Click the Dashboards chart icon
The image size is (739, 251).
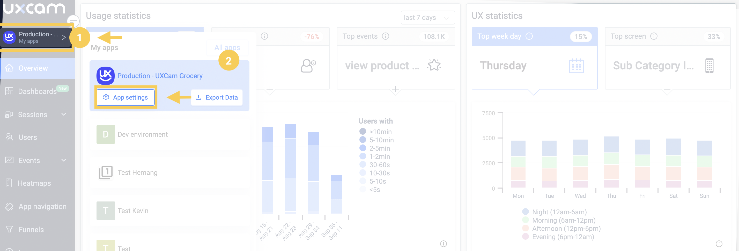(9, 91)
